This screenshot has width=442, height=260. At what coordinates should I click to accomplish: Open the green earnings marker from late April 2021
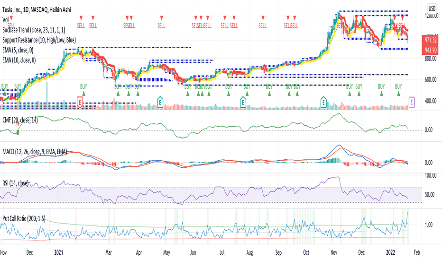[160, 102]
